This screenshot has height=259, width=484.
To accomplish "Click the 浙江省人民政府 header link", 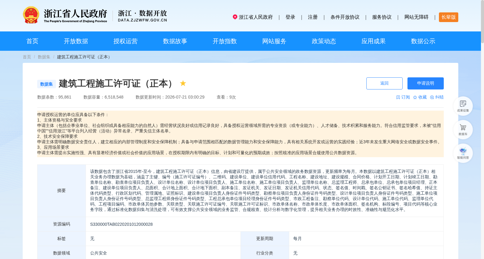I will point(256,17).
